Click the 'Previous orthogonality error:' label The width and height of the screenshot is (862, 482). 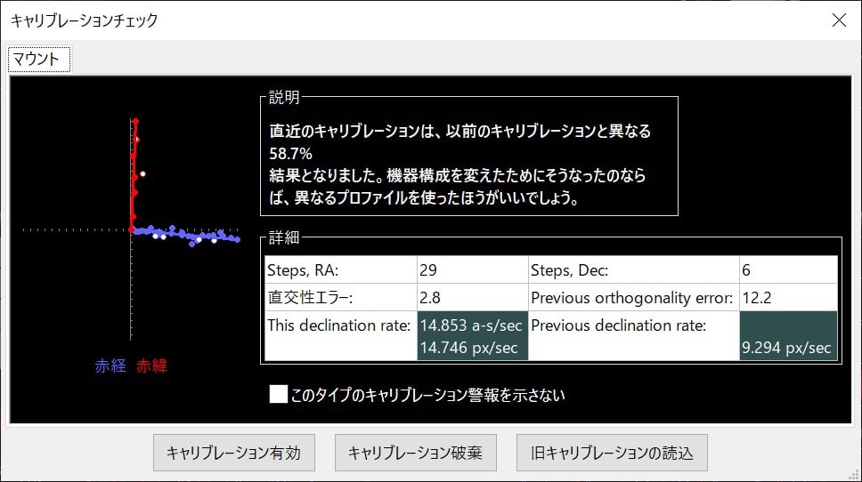(631, 298)
